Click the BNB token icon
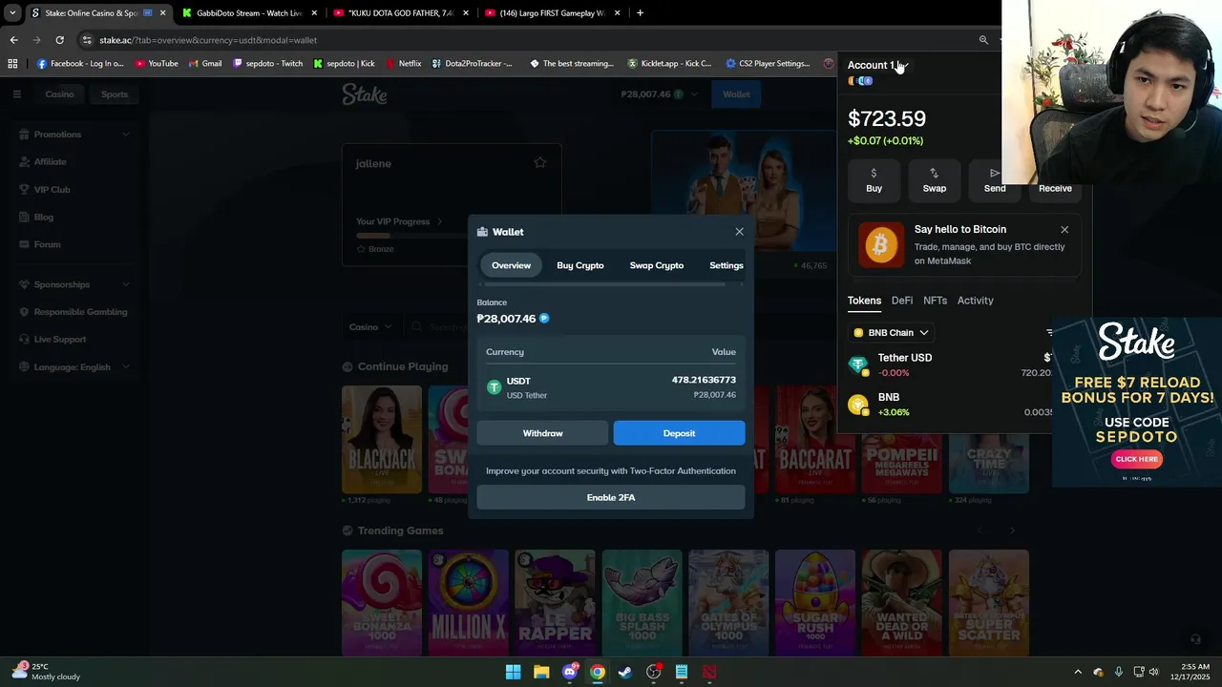 [x=857, y=405]
